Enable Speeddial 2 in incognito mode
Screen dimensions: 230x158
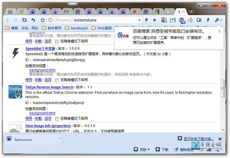57,80
